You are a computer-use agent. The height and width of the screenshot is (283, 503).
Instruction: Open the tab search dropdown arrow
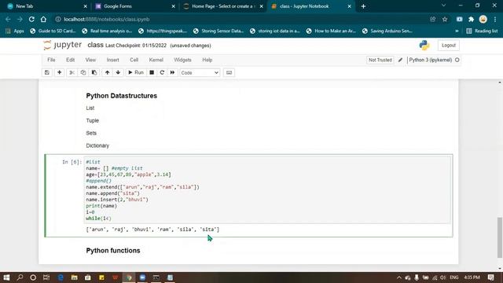coord(443,6)
